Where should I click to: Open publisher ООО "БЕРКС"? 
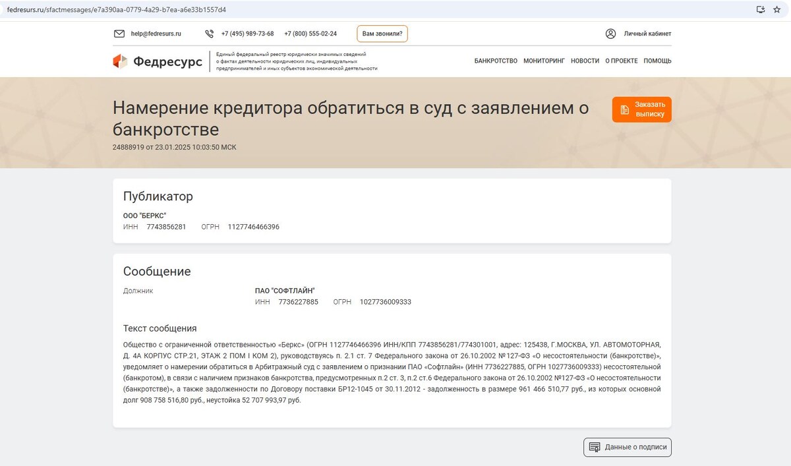tap(144, 216)
